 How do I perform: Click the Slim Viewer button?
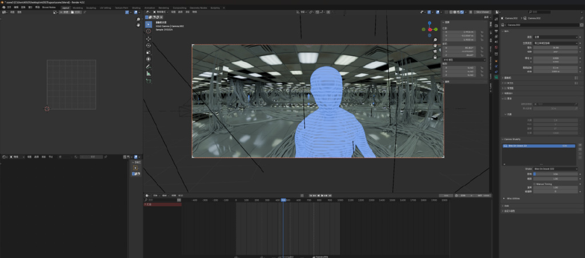(x=482, y=11)
